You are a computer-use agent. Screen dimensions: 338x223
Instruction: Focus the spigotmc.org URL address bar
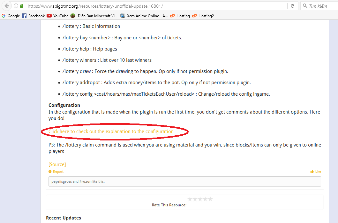(156, 6)
